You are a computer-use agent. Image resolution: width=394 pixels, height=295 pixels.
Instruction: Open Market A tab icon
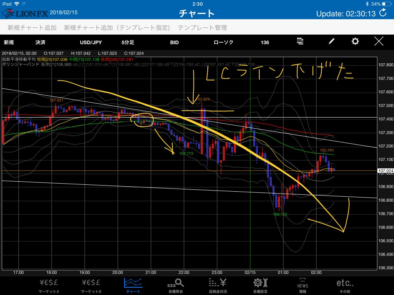[49, 285]
